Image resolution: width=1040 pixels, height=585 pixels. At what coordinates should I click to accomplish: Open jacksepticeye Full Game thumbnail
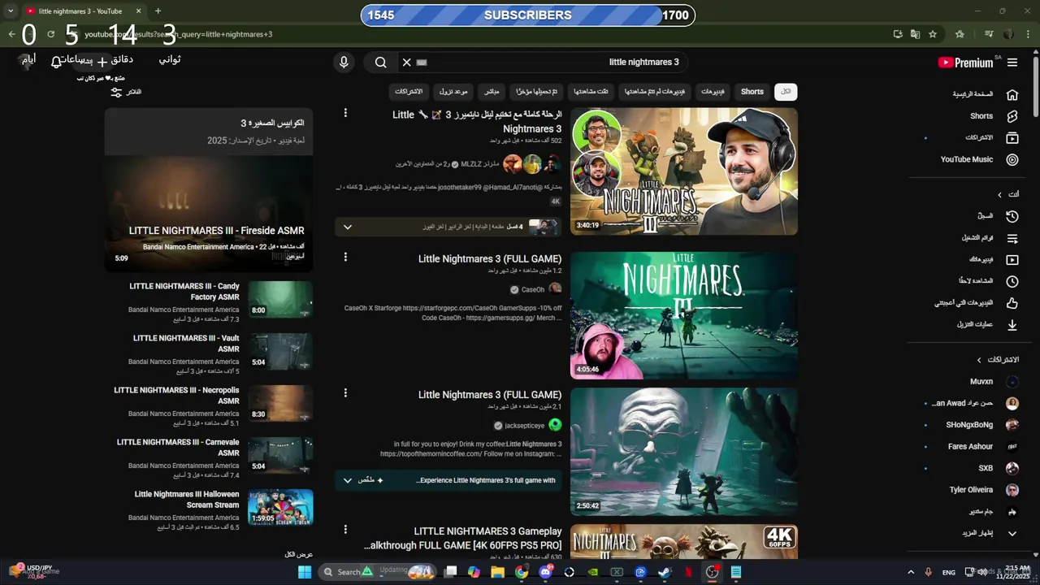click(684, 452)
